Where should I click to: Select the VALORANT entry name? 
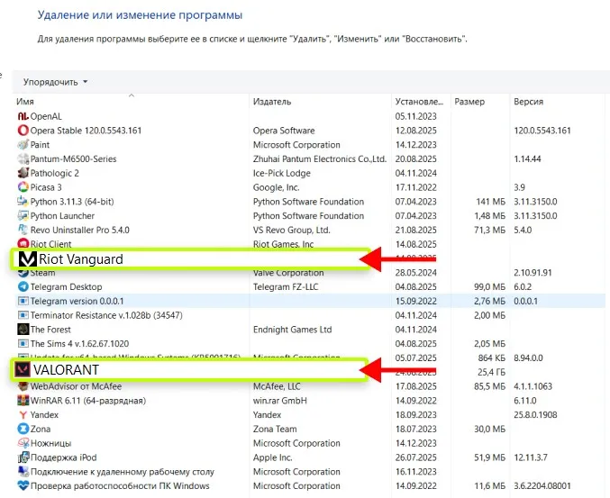(66, 370)
